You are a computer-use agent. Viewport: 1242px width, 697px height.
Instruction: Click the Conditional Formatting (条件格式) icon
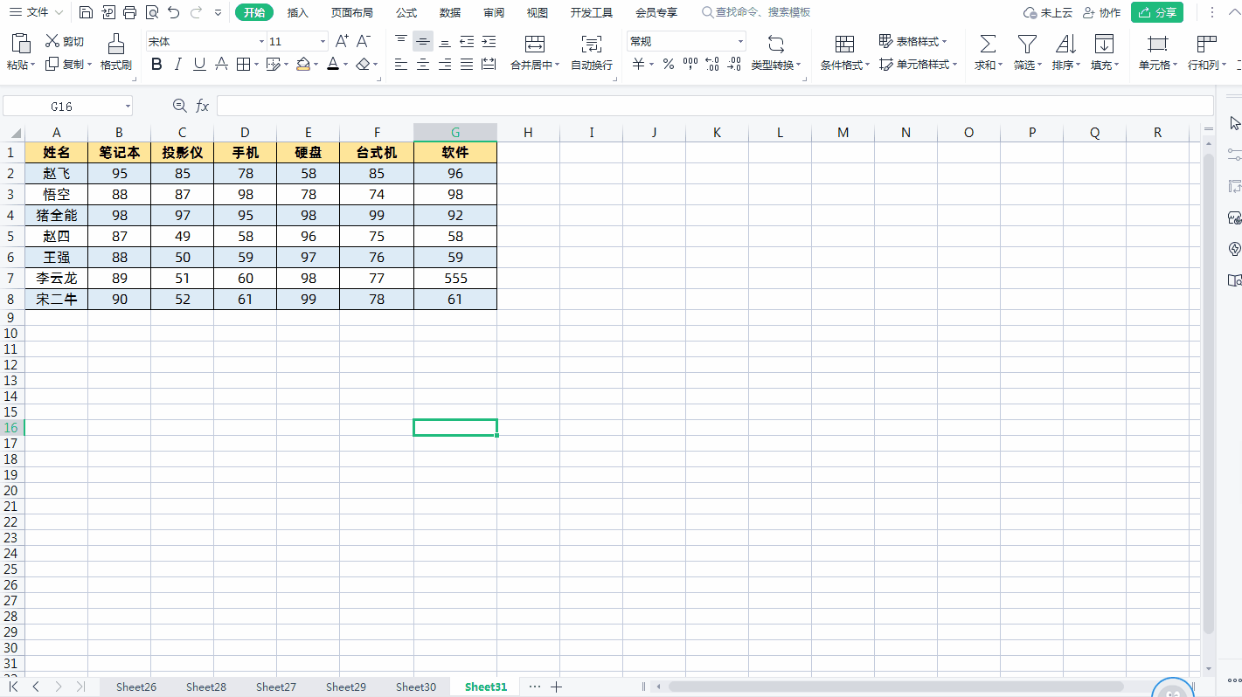[x=845, y=45]
